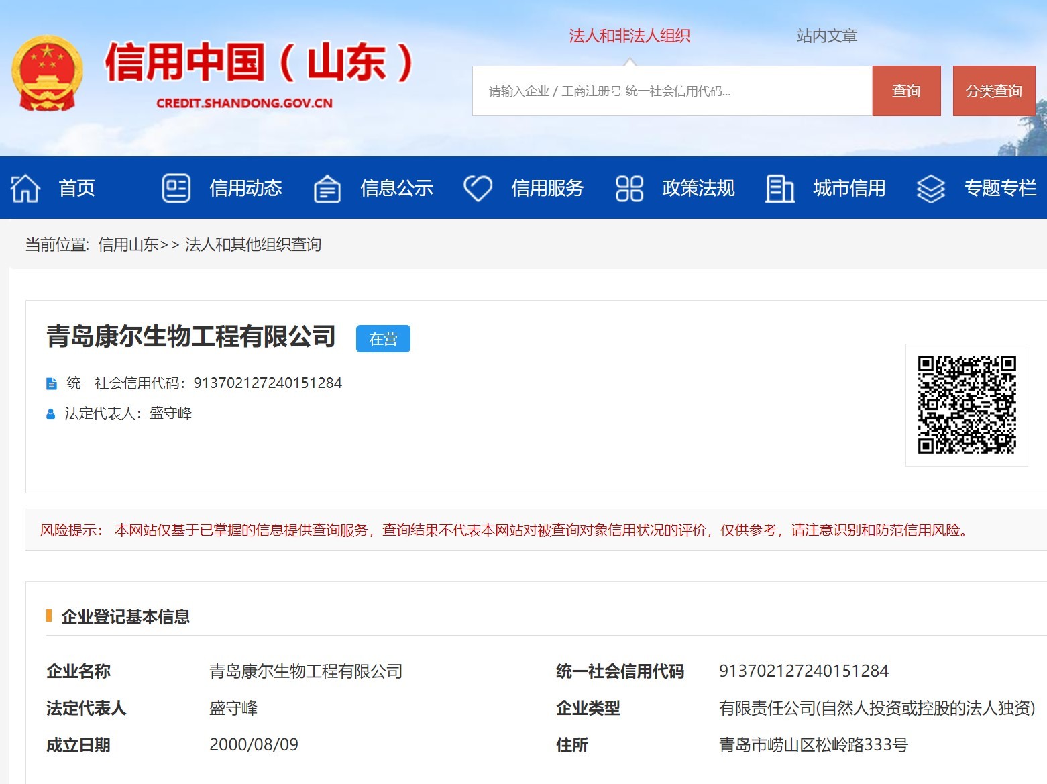Click the 在营 status badge
1047x784 pixels.
pyautogui.click(x=383, y=339)
